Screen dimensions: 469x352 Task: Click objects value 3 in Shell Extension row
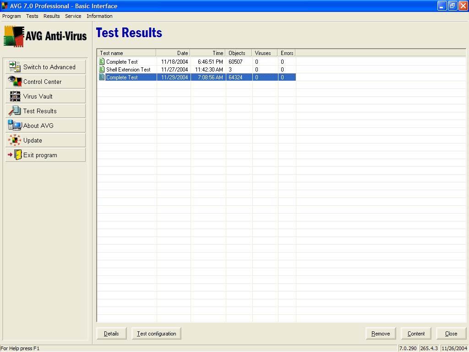[x=230, y=70]
